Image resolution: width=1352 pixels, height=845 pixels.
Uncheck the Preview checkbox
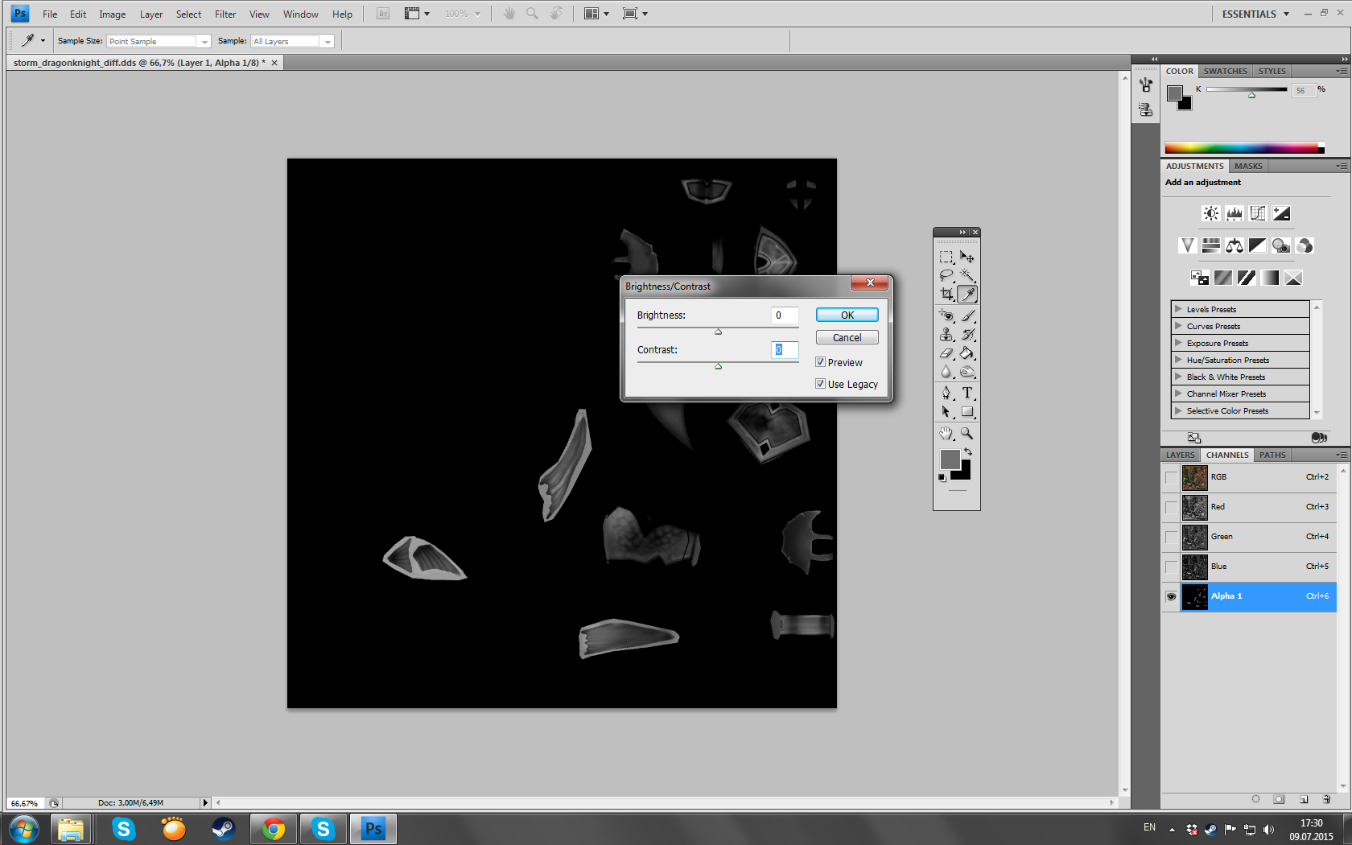pyautogui.click(x=820, y=362)
